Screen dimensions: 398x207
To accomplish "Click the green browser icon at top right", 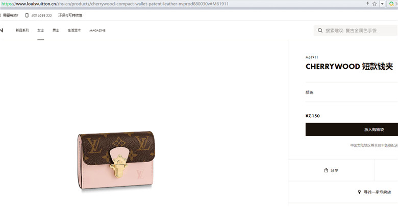I will 391,4.
